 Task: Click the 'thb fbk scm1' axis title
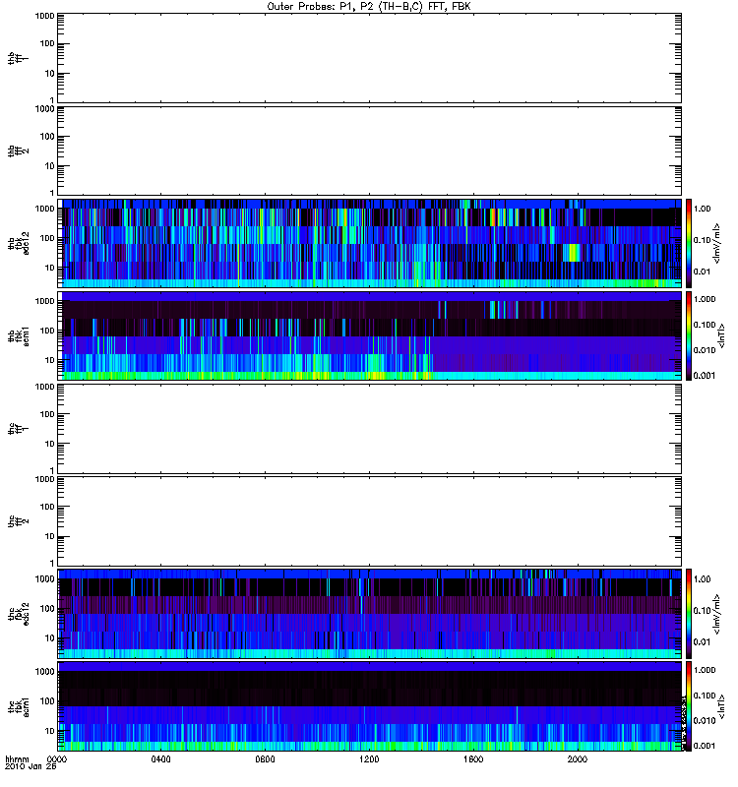coord(19,335)
